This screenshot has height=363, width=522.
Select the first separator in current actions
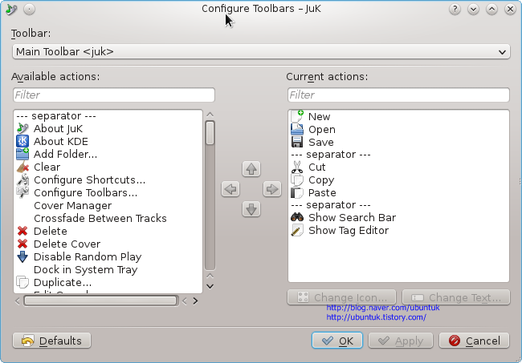(x=331, y=155)
